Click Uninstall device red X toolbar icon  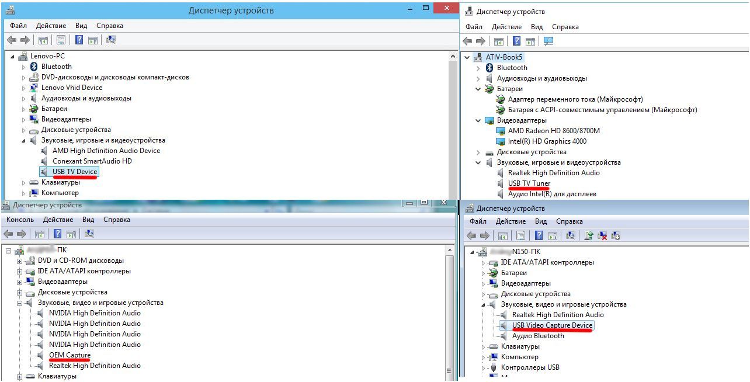click(x=602, y=235)
